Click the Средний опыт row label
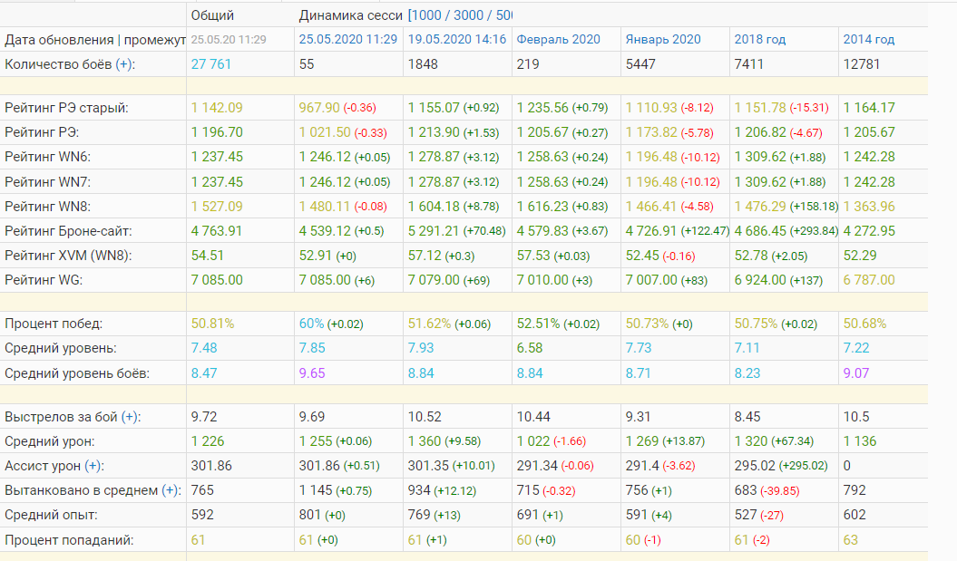Image resolution: width=957 pixels, height=561 pixels. tap(52, 515)
